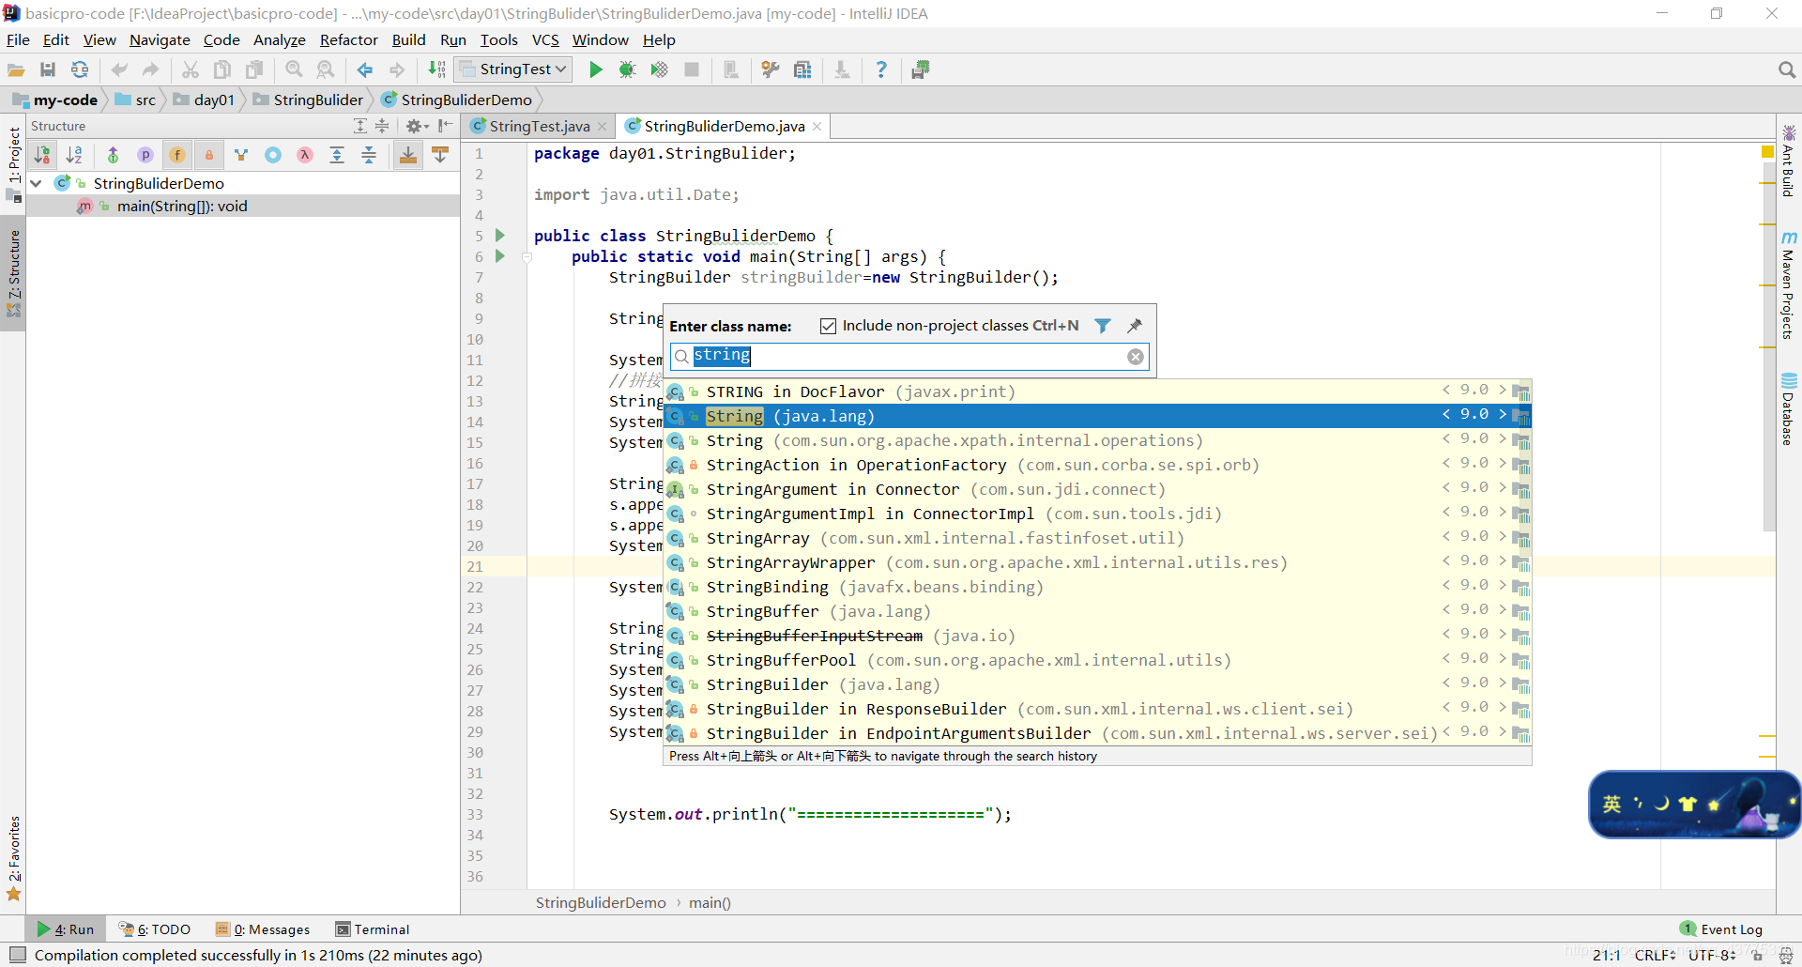Open Structure panel gear settings dropdown
Viewport: 1802px width, 967px height.
coord(417,126)
